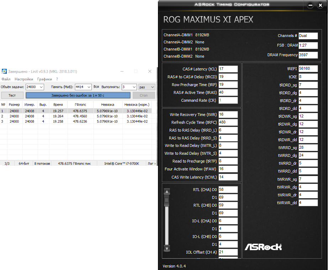
Task: Click the tCKE value field
Action: (308, 77)
